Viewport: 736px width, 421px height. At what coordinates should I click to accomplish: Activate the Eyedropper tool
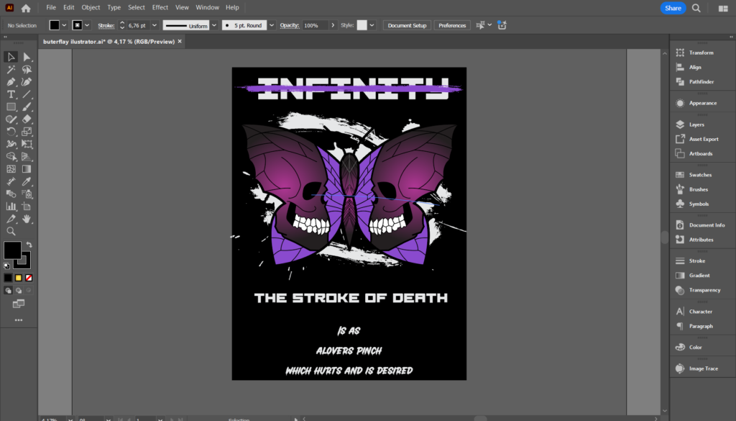coord(27,181)
